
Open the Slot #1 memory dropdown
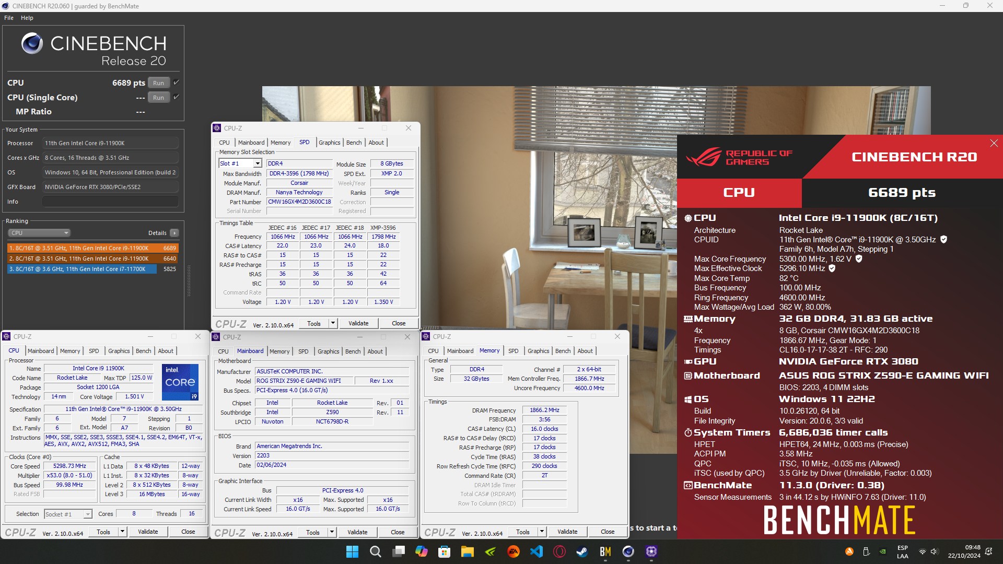(258, 163)
